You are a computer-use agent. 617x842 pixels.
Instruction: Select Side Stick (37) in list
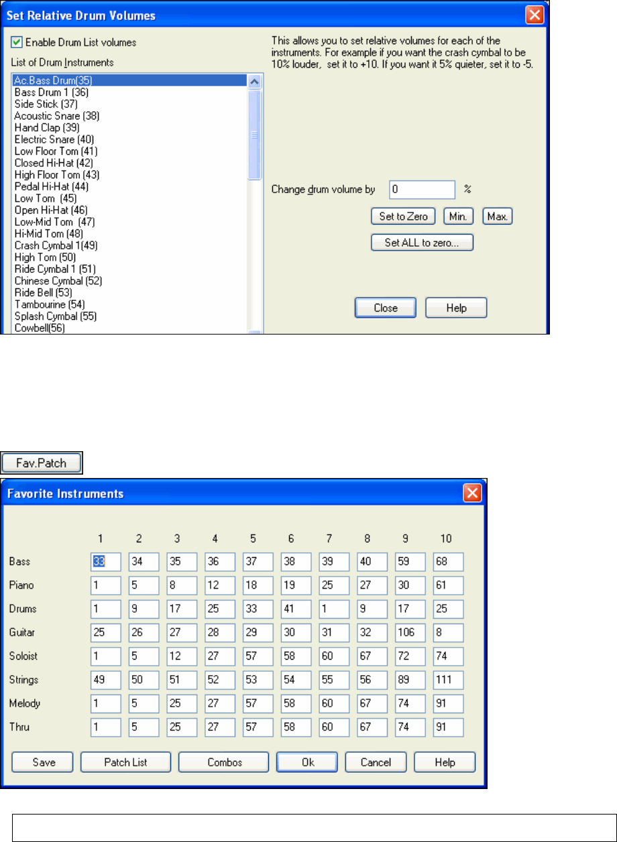(129, 104)
